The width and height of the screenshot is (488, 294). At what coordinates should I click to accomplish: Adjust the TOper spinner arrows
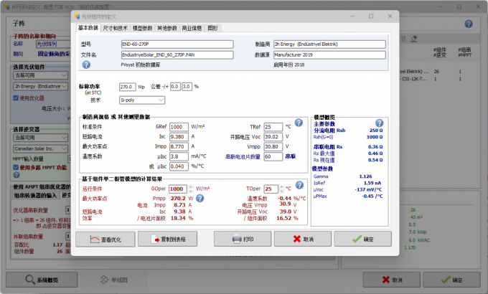pyautogui.click(x=281, y=189)
